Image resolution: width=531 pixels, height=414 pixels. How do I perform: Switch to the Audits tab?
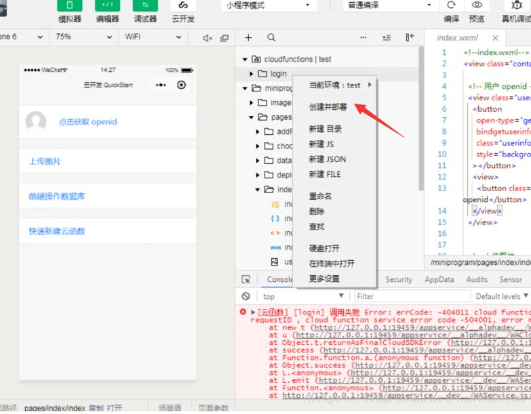coord(477,279)
